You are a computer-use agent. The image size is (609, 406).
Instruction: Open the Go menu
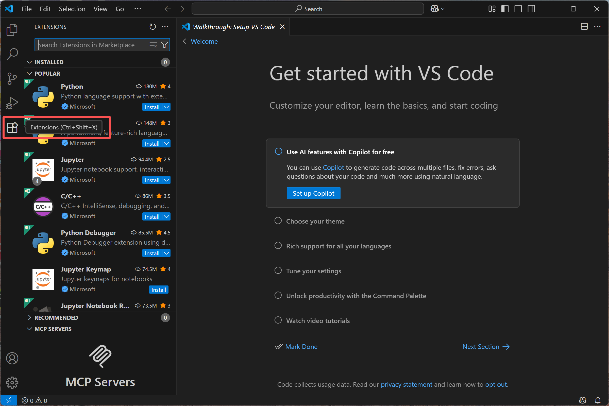click(x=120, y=9)
